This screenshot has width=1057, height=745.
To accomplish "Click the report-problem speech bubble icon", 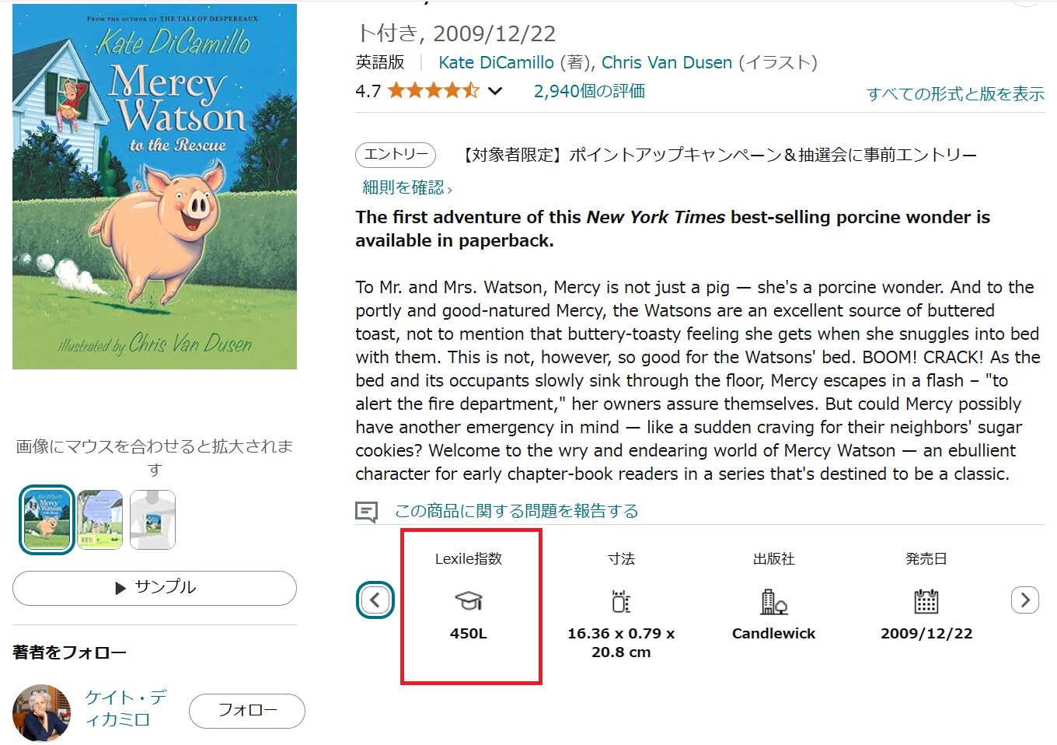I will [x=366, y=512].
